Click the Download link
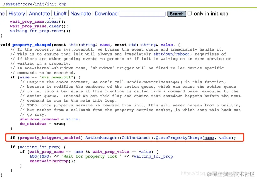 point(106,14)
